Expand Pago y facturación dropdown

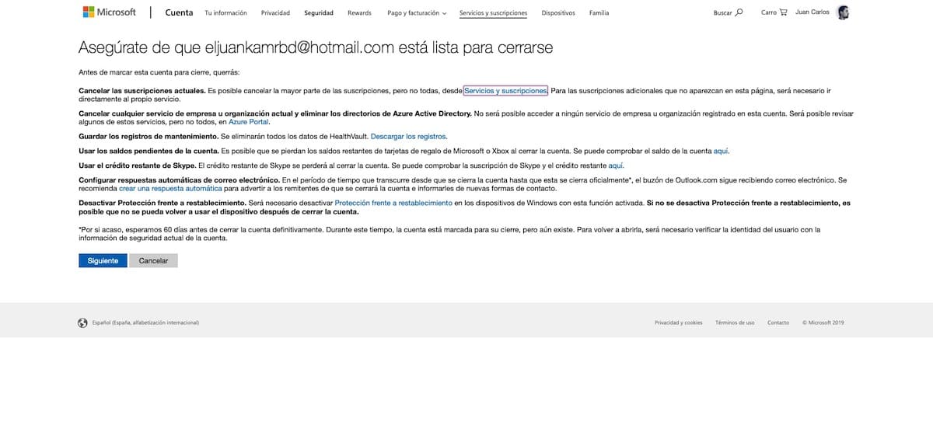coord(417,13)
